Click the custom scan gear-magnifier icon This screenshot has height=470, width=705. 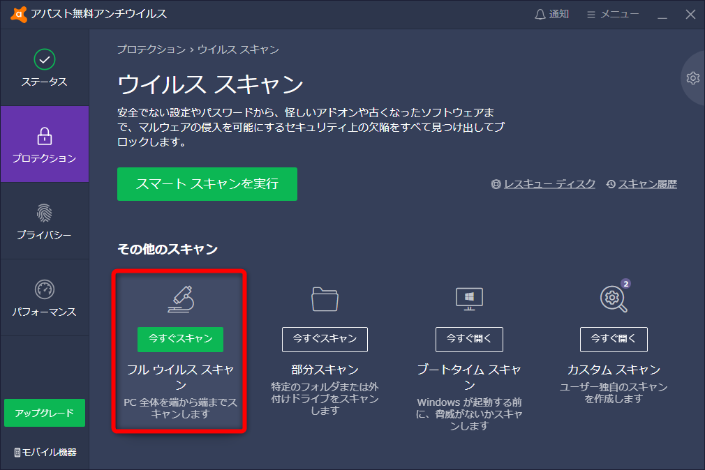[x=612, y=298]
